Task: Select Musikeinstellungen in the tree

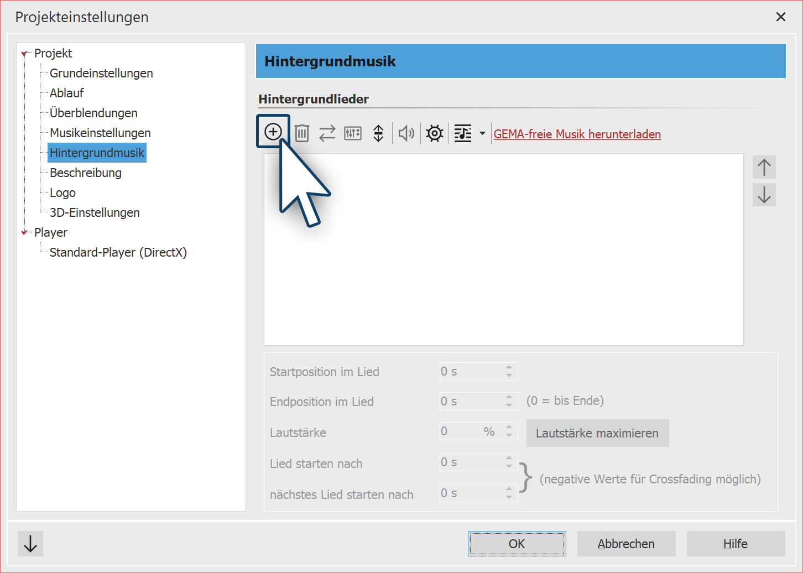Action: coord(100,133)
